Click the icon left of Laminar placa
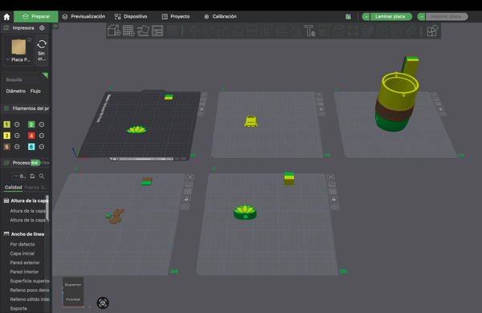 click(349, 17)
